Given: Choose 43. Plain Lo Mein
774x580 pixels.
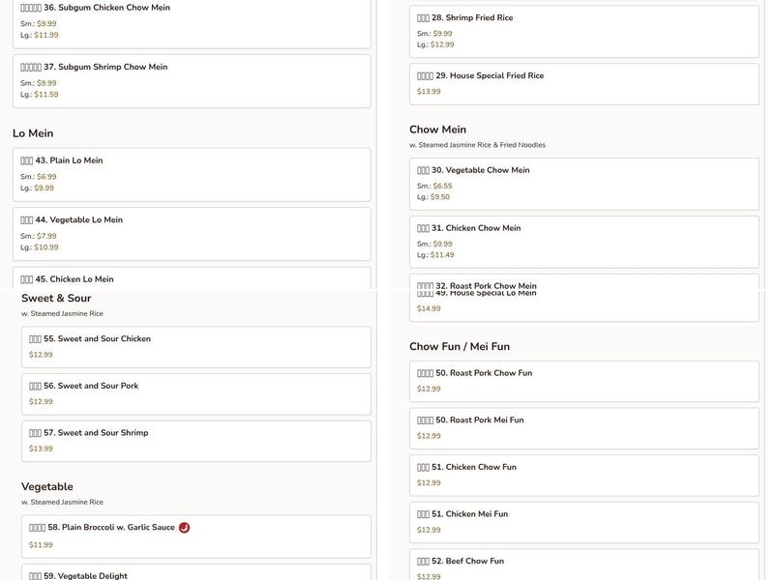Looking at the screenshot, I should (192, 174).
